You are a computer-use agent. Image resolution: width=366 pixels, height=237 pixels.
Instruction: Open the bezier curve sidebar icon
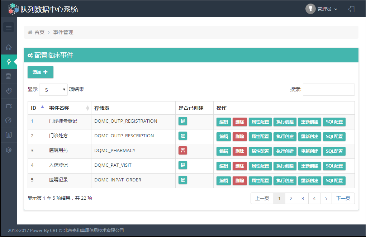9,106
